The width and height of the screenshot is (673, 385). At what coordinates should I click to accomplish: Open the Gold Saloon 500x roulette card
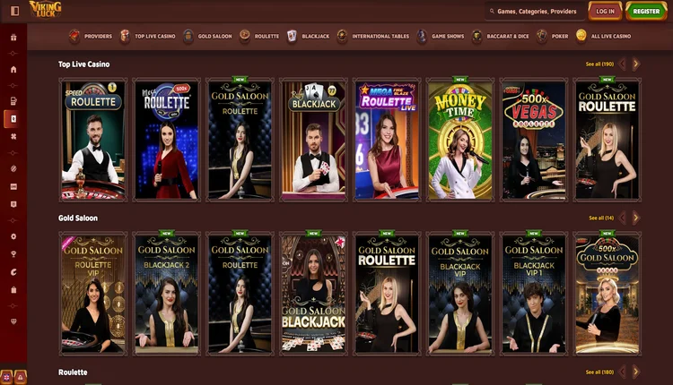(607, 294)
